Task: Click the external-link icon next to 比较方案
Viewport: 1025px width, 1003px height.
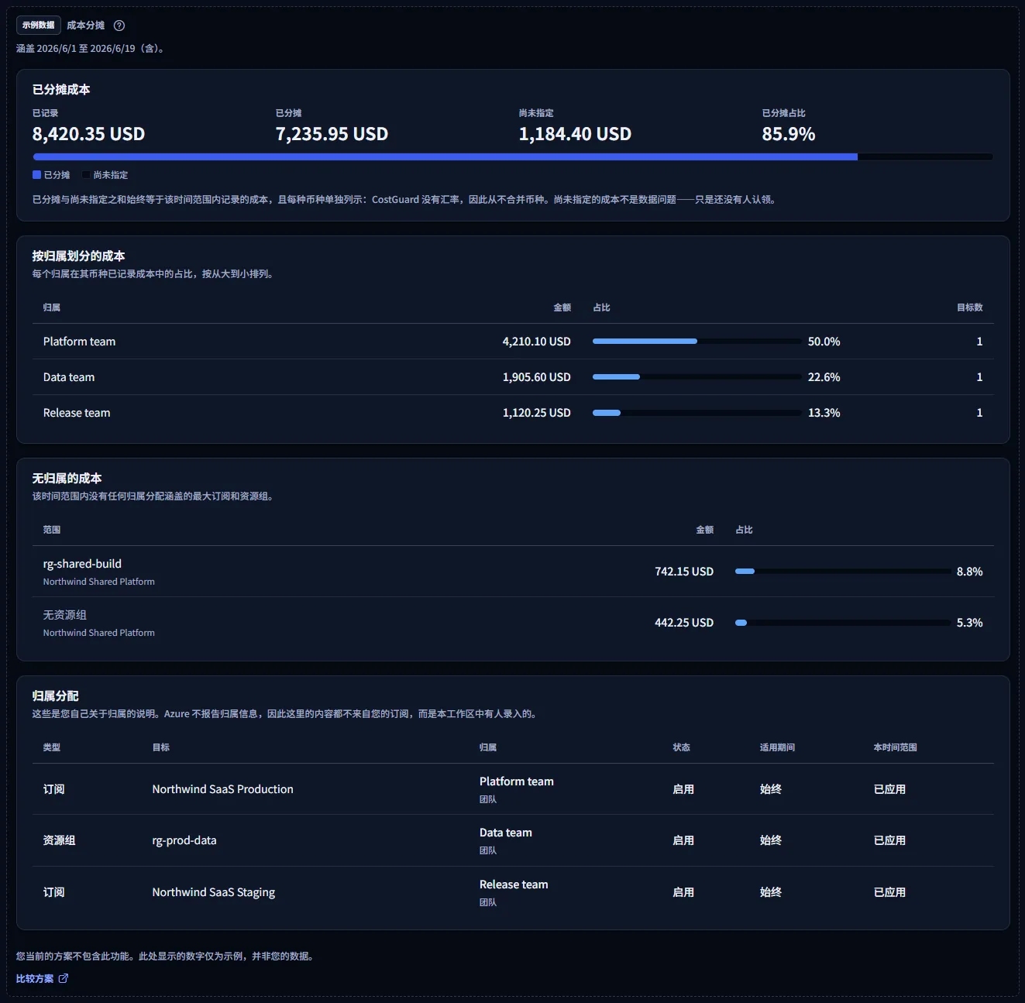Action: 64,978
